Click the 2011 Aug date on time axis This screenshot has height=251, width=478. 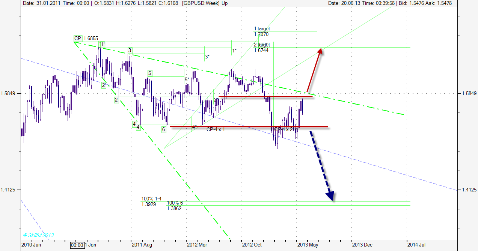coord(141,245)
